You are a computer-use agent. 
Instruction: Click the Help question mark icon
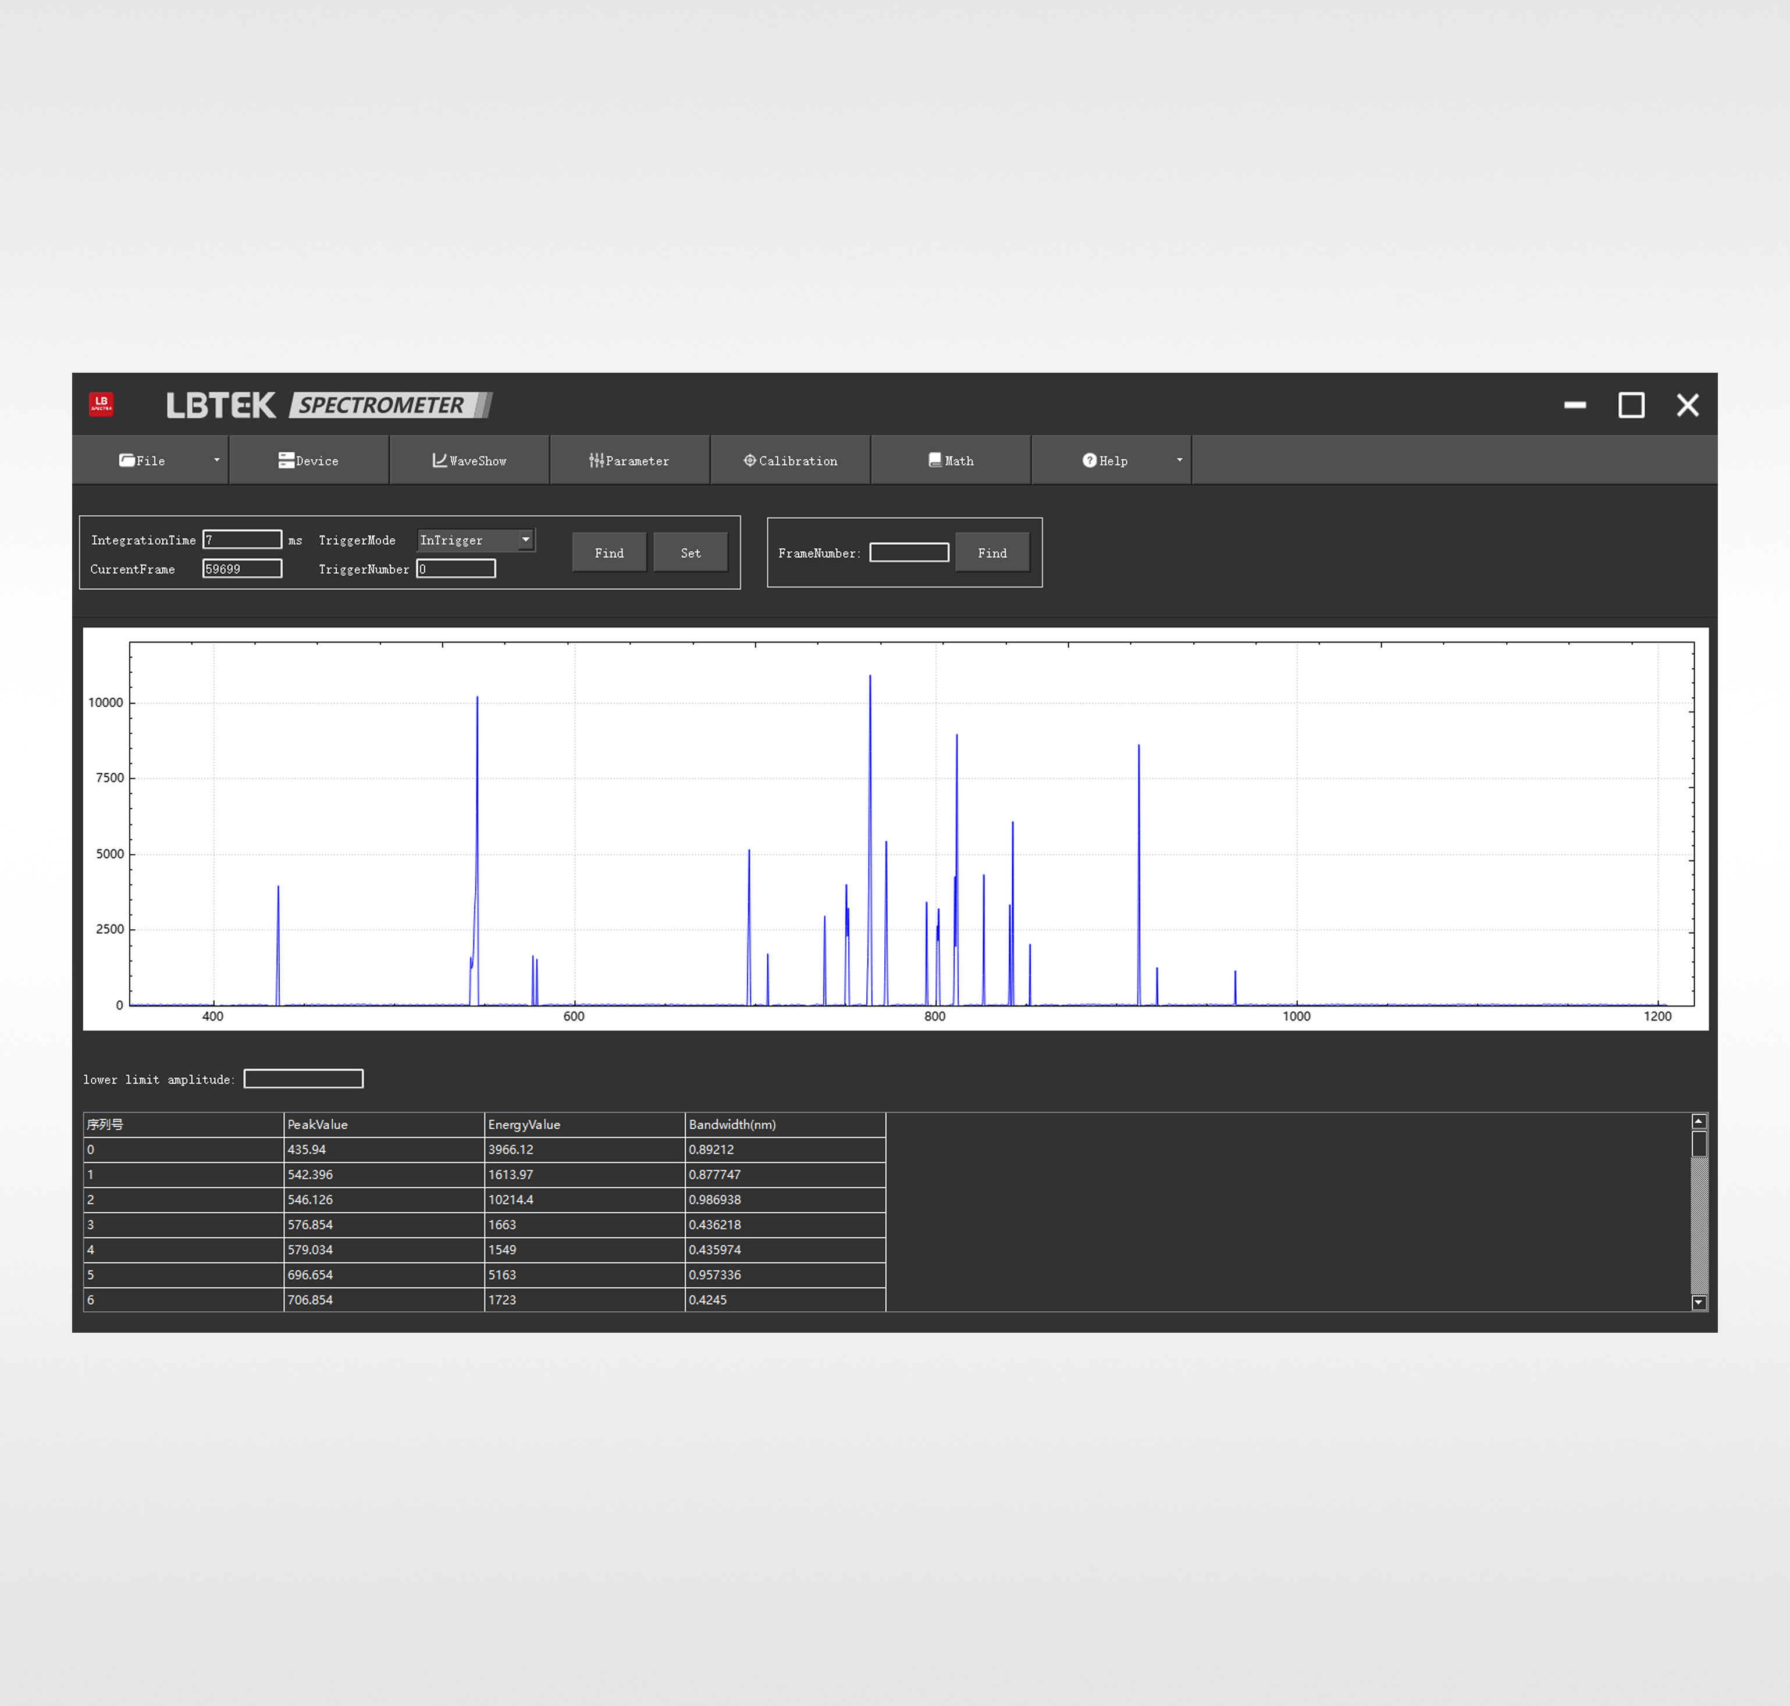point(1089,460)
